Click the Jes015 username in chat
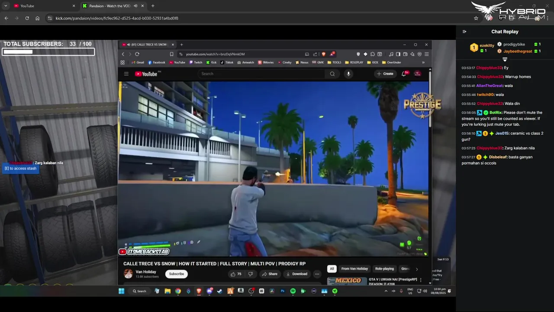 coord(502,133)
